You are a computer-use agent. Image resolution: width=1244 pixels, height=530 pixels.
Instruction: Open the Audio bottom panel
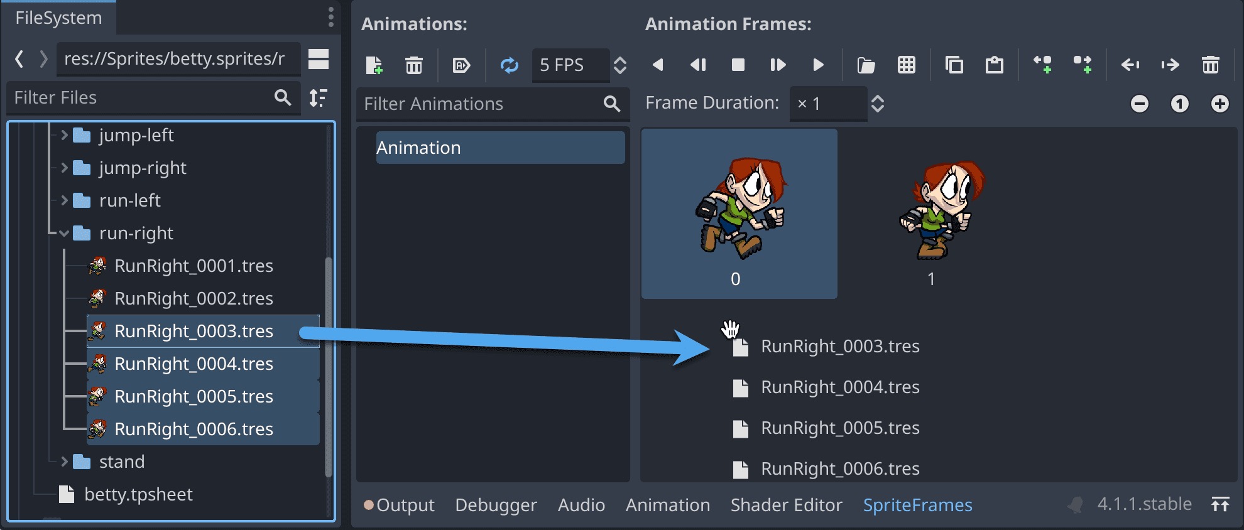pos(581,505)
